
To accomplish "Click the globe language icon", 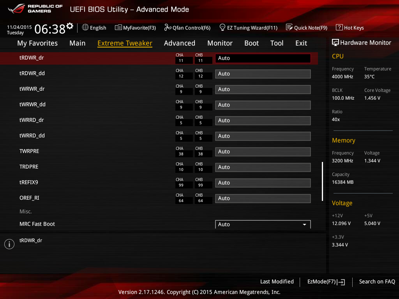I will pyautogui.click(x=85, y=27).
